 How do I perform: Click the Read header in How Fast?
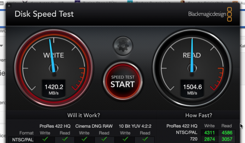click(227, 126)
